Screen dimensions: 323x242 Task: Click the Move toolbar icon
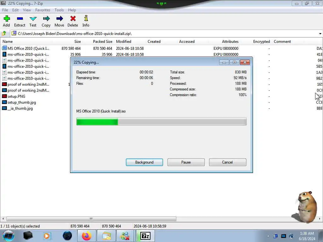59,21
